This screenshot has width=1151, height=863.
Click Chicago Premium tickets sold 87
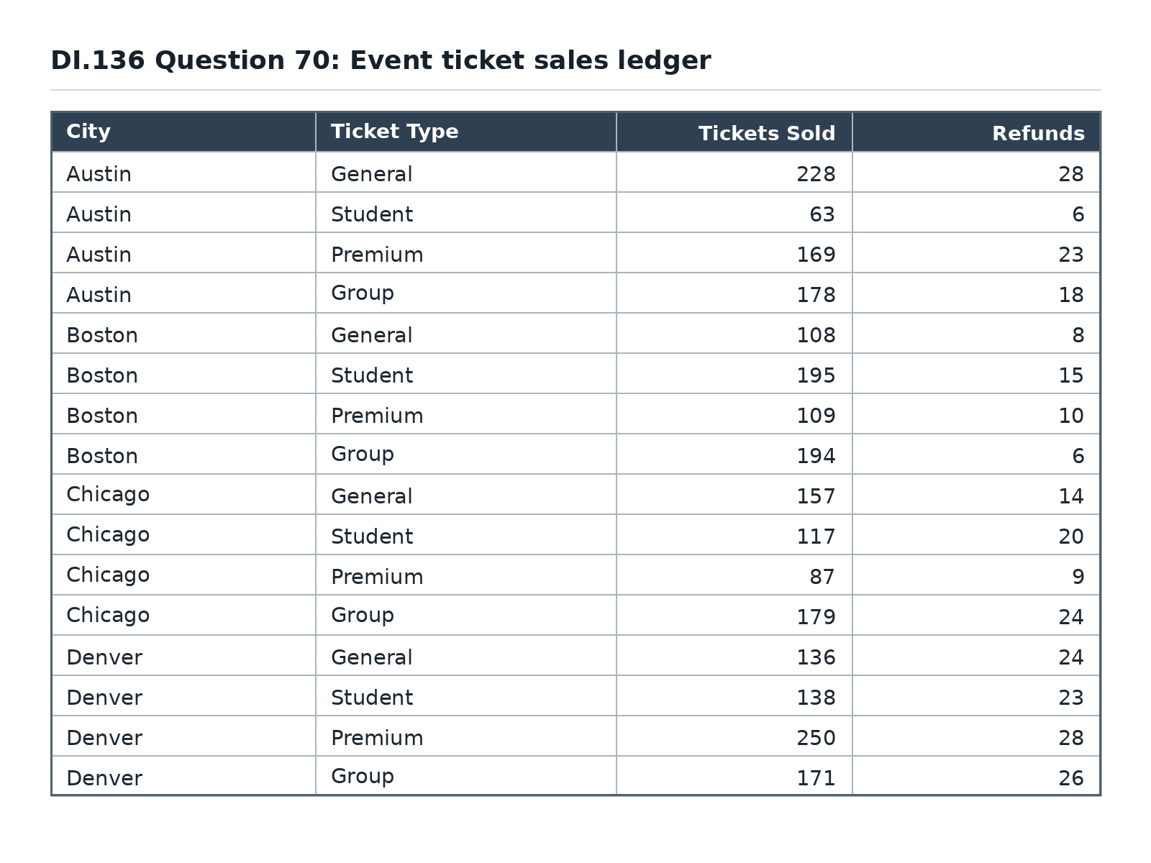[x=734, y=575]
